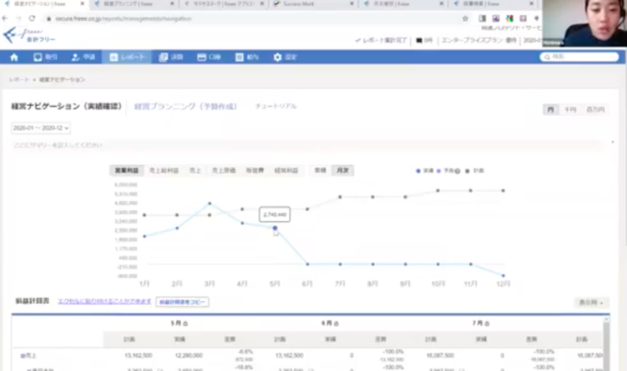The height and width of the screenshot is (371, 627).
Task: Toggle the 計画 legend series
Action: (475, 171)
